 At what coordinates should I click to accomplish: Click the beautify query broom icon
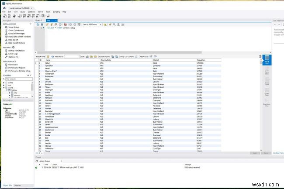coord(110,24)
